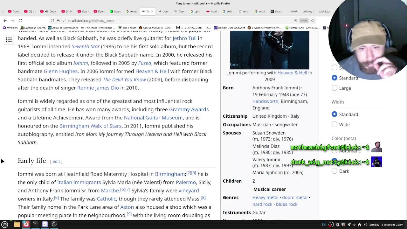The height and width of the screenshot is (229, 407).
Task: Open Cryptocurrency Portfolio bookmark
Action: click(265, 28)
